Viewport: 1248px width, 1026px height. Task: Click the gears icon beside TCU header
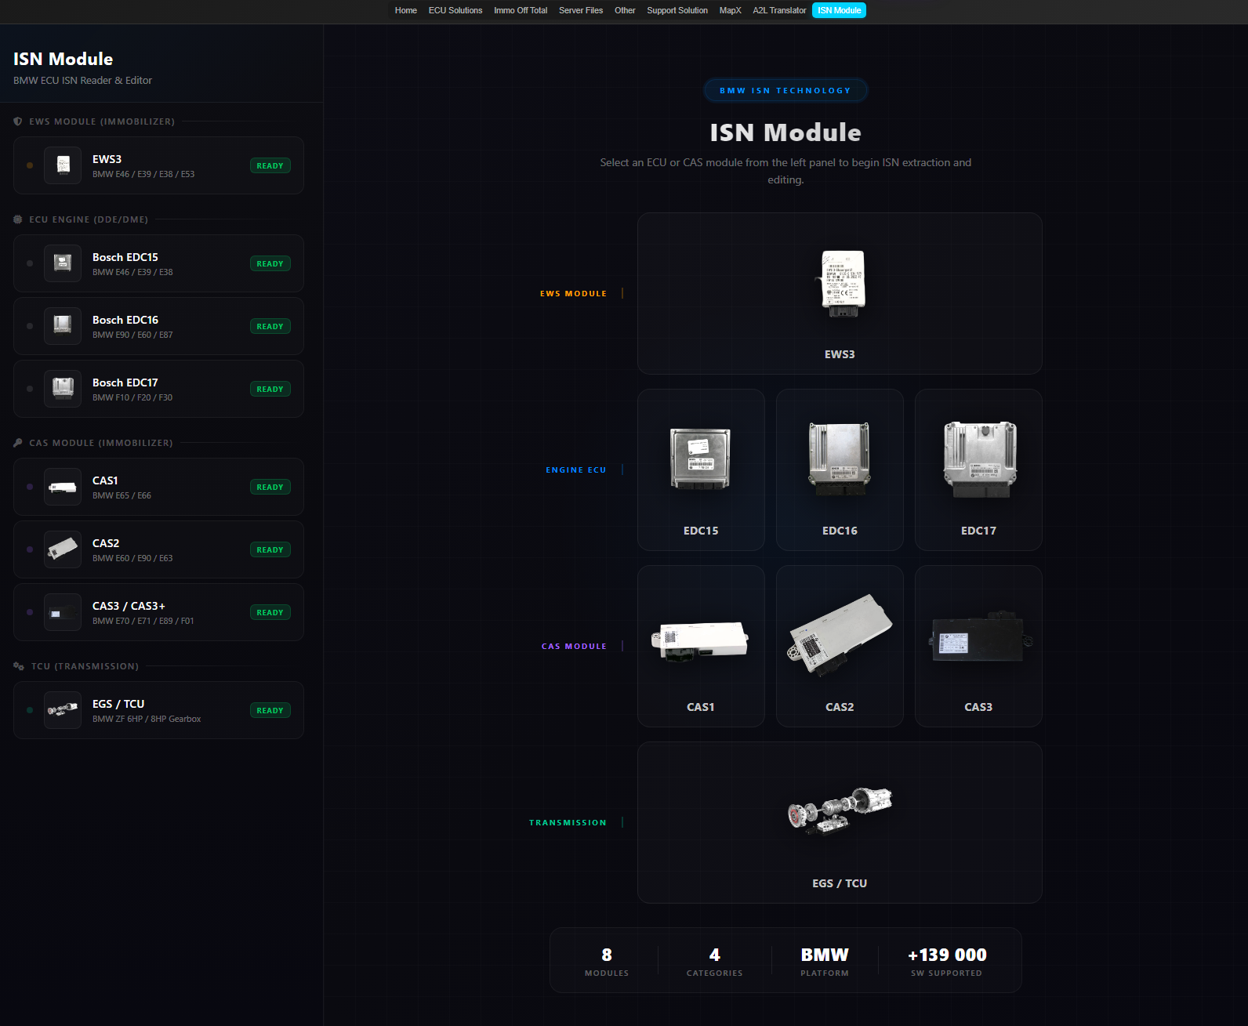tap(19, 666)
